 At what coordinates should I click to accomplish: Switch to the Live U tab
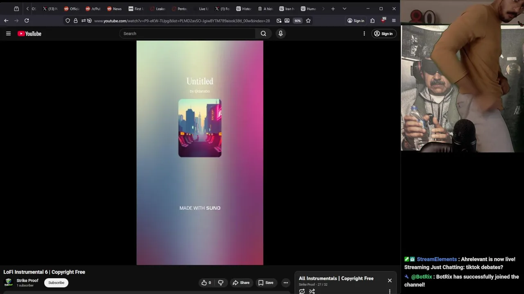[201, 9]
